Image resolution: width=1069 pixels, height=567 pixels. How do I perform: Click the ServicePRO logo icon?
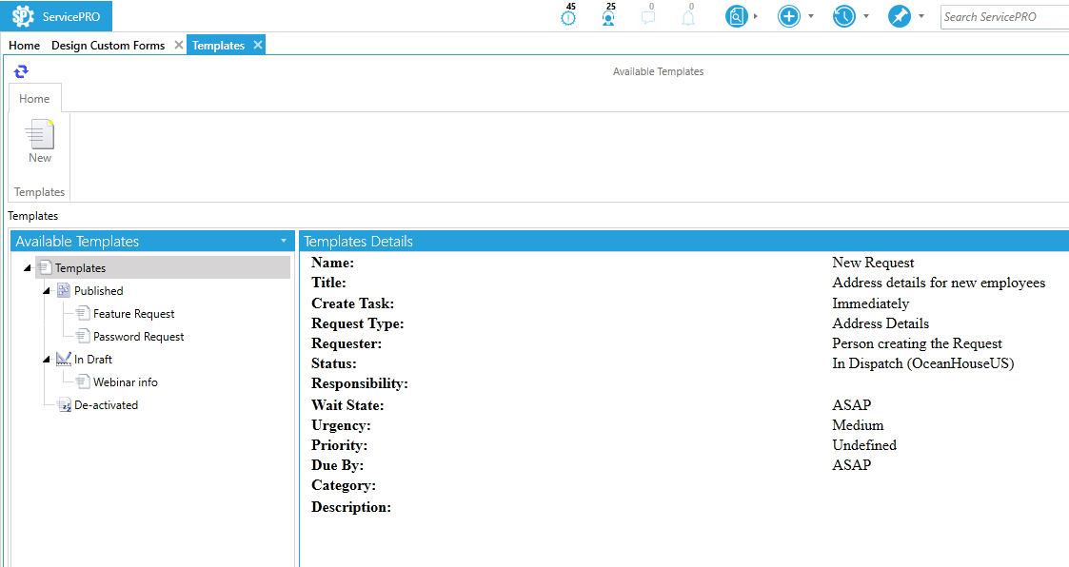tap(23, 16)
